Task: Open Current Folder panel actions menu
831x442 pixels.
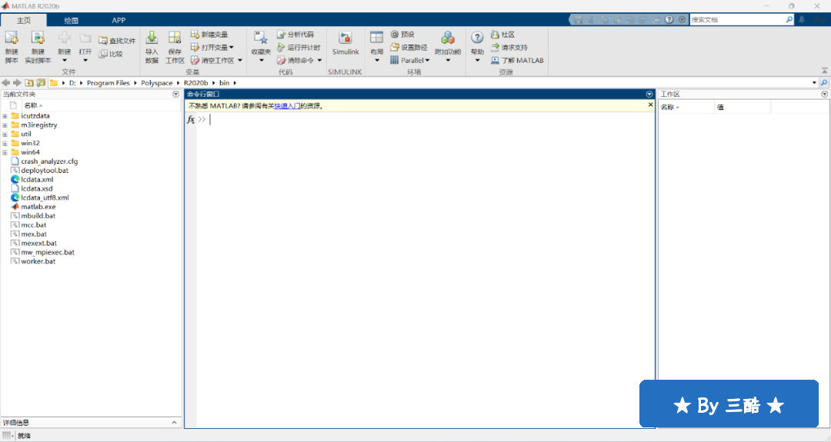Action: (176, 95)
